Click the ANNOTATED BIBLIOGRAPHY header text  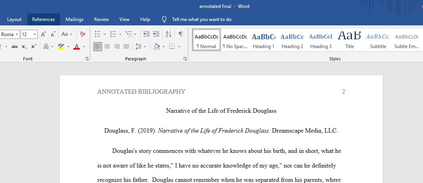tap(141, 92)
